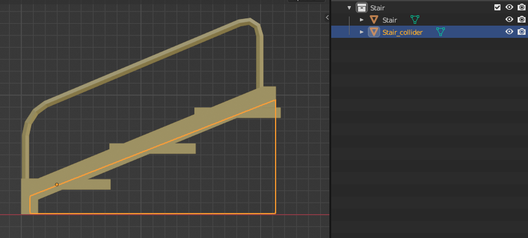Click the Stair object's orange mesh icon
528x238 pixels.
click(x=374, y=20)
